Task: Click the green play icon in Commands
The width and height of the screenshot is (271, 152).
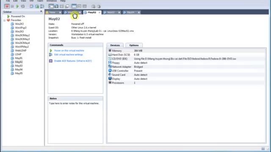Action: point(51,51)
